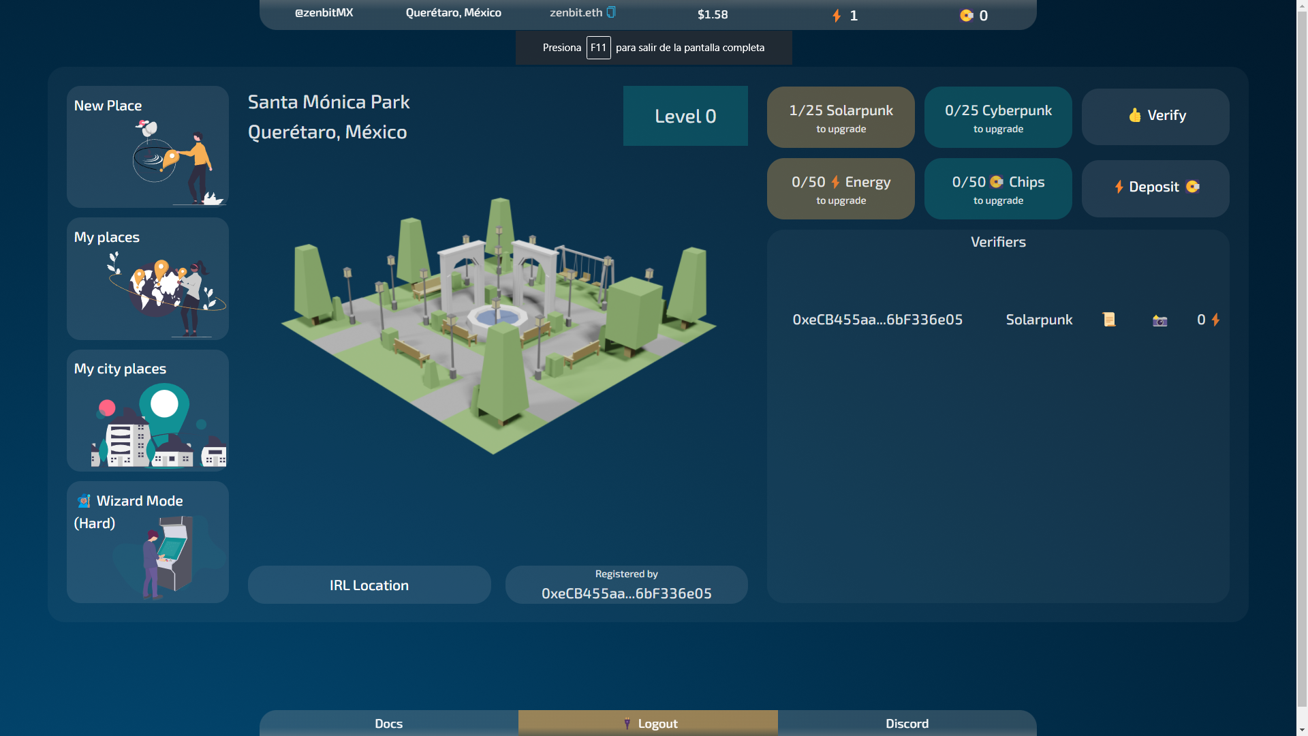Click the Solarpunk verifier type icon

(x=1108, y=319)
